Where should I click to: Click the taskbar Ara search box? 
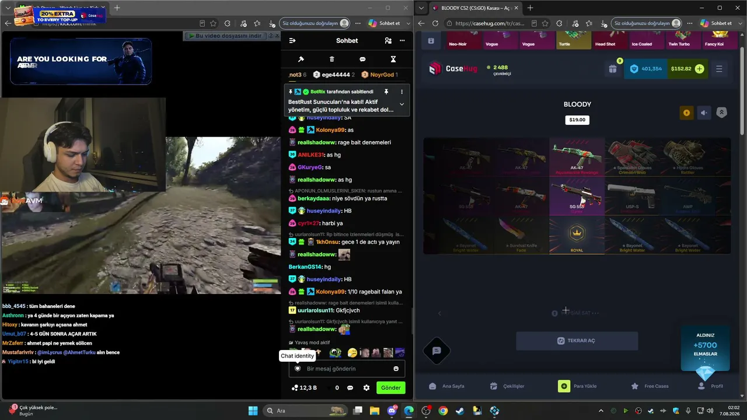tap(305, 411)
